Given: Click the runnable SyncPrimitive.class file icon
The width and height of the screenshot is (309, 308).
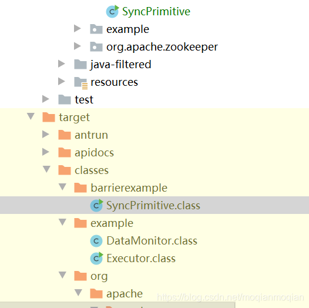Looking at the screenshot, I should 96,206.
